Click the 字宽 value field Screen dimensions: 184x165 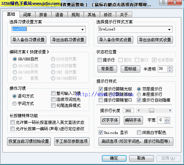161,120
